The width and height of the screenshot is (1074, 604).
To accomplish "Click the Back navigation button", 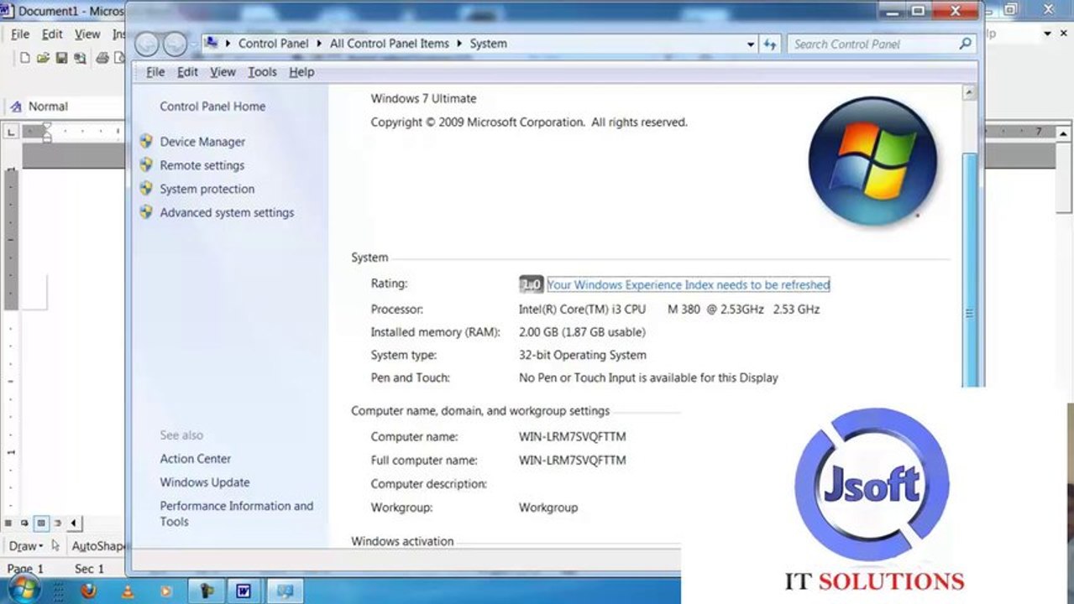I will coord(147,44).
